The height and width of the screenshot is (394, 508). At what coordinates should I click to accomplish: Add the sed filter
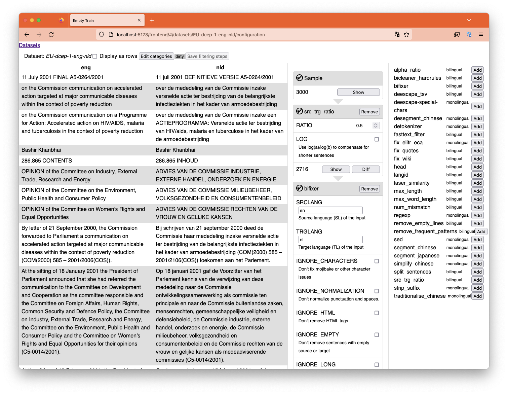[x=477, y=240]
